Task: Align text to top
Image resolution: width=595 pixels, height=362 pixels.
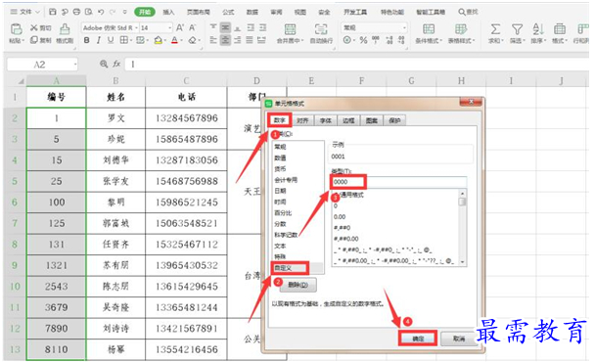Action: pyautogui.click(x=213, y=27)
